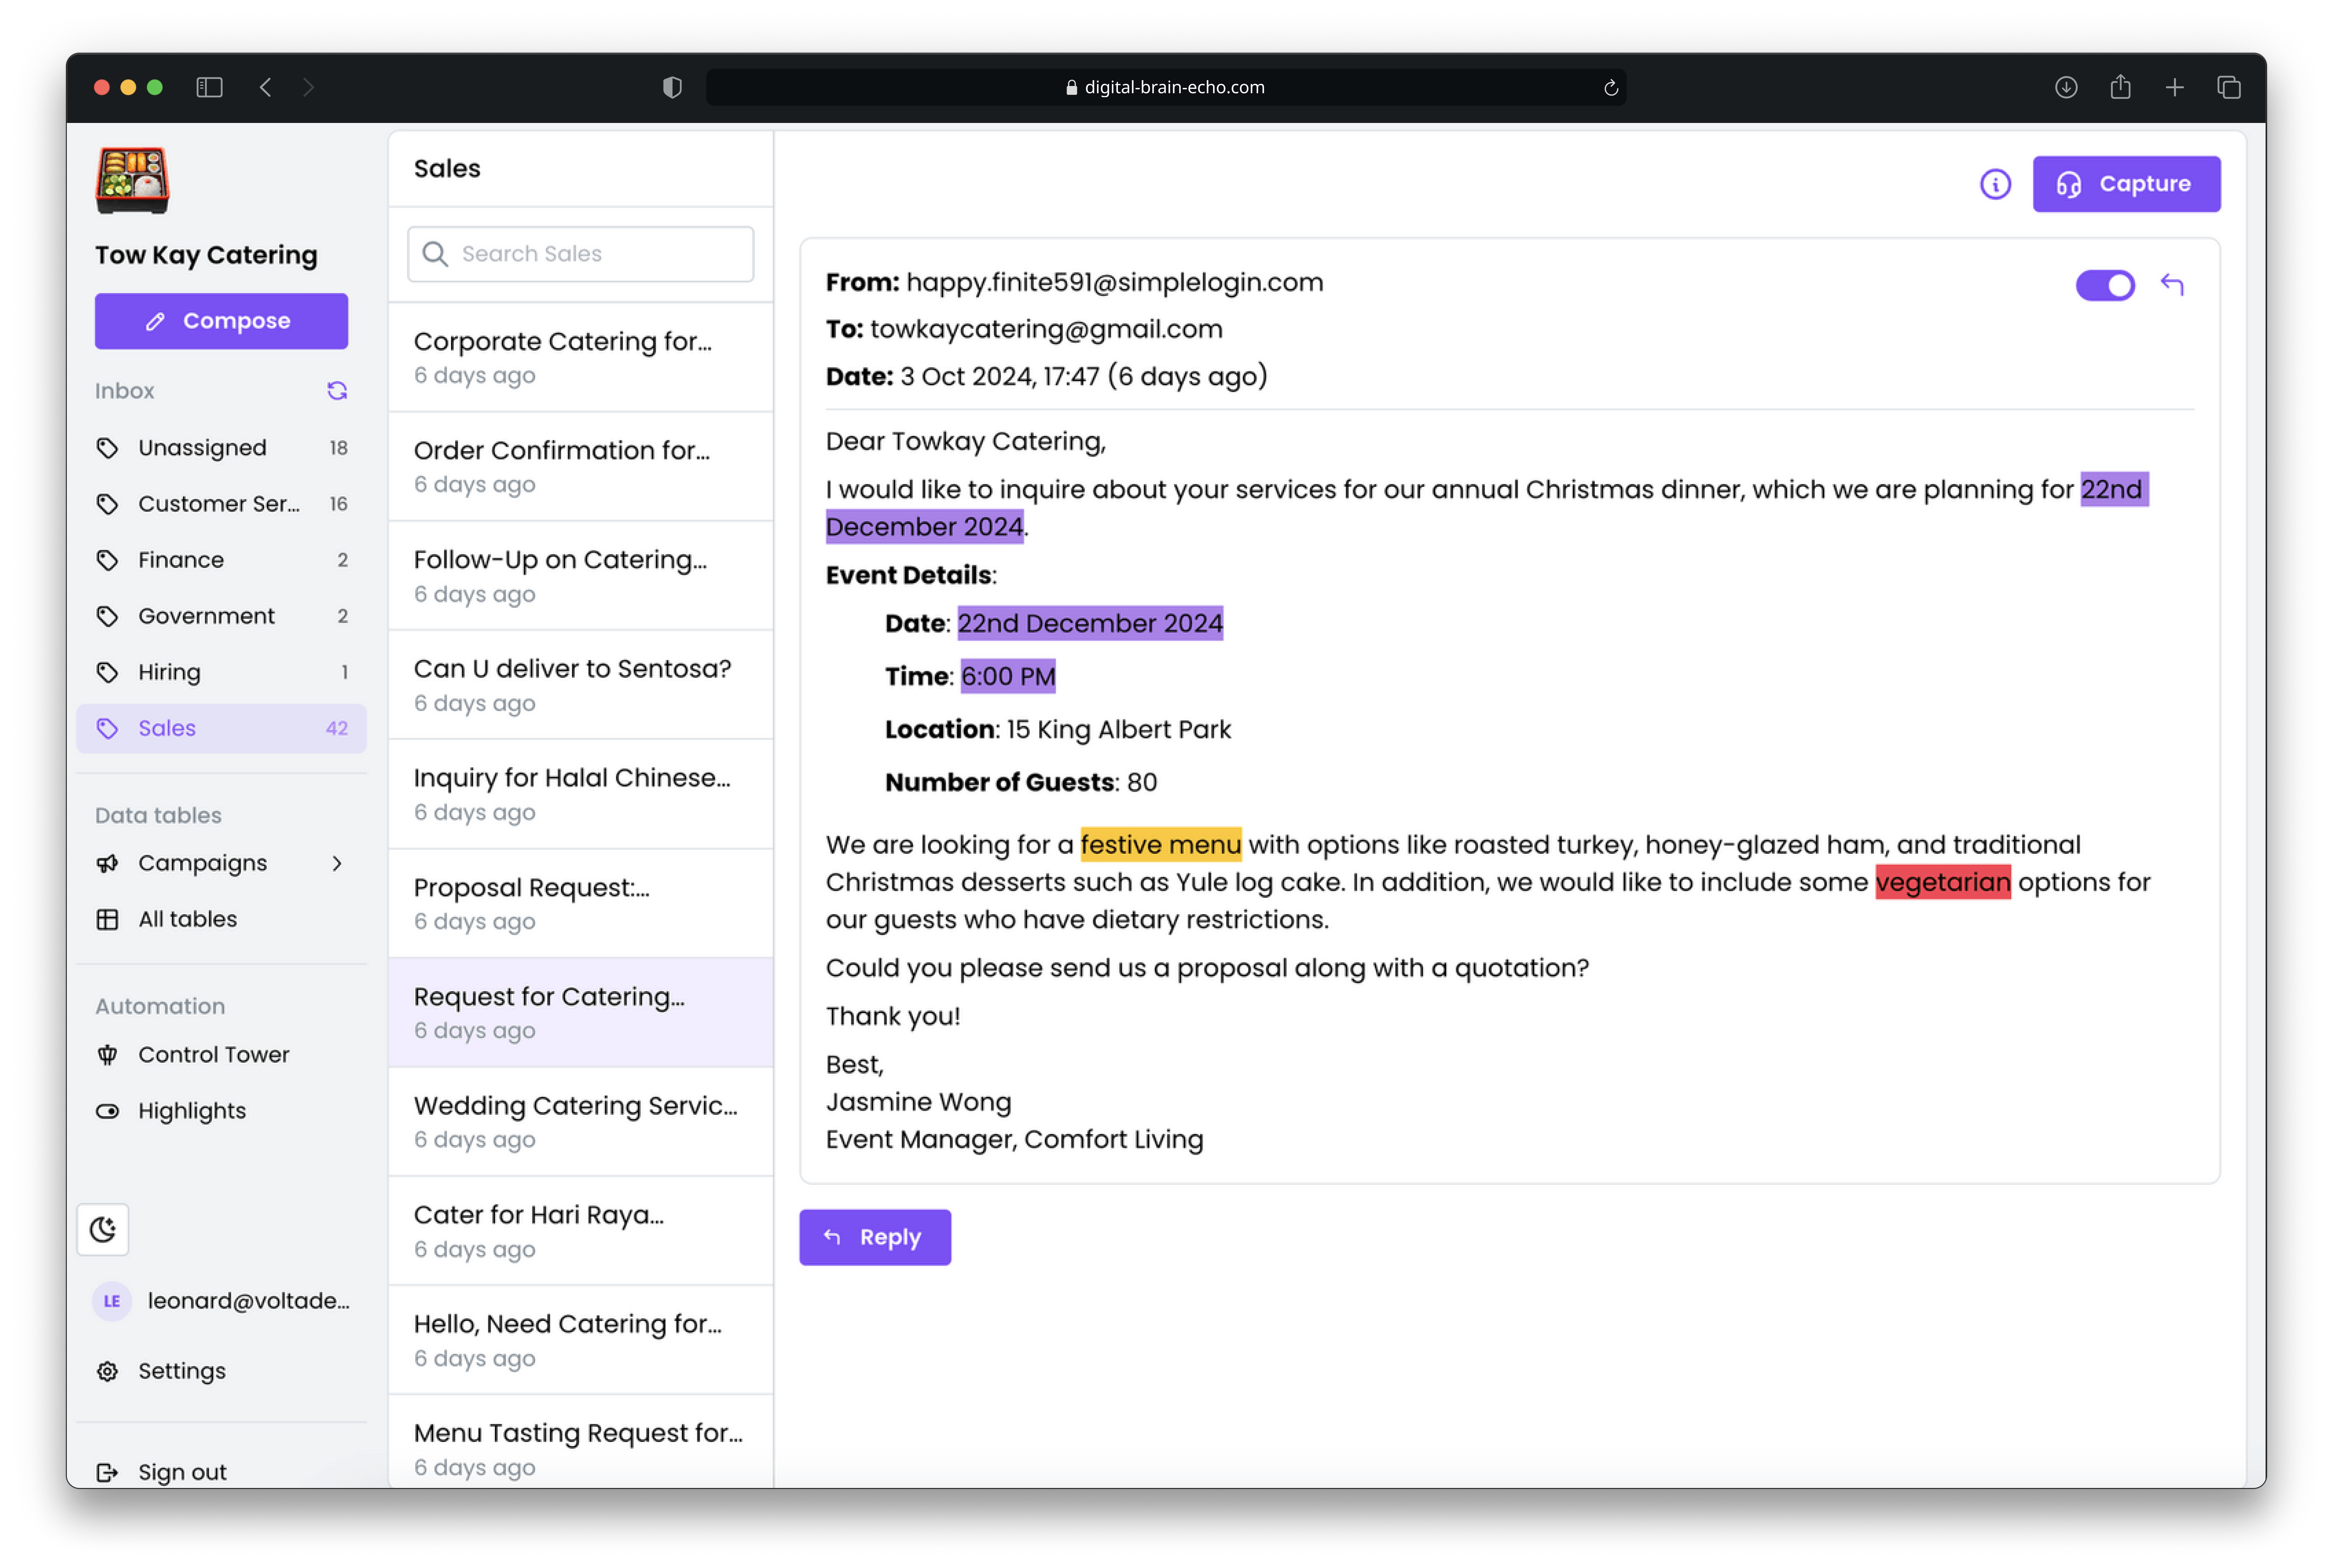Screen dimensions: 2333x1568
Task: Click Sign out
Action: pos(221,1472)
